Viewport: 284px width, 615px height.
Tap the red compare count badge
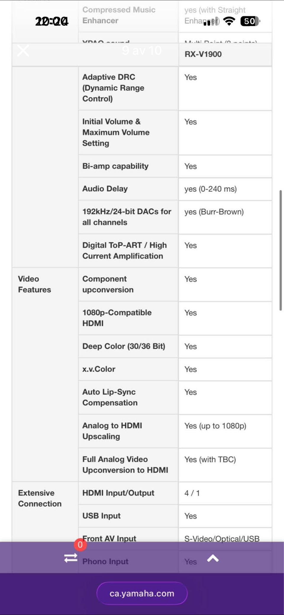[x=80, y=545]
